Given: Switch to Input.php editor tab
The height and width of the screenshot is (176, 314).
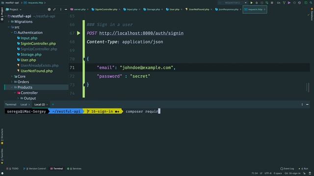Looking at the screenshot, I should pyautogui.click(x=131, y=9).
